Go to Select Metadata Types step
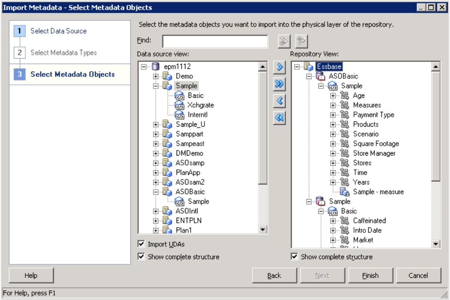Image resolution: width=450 pixels, height=300 pixels. (x=63, y=53)
